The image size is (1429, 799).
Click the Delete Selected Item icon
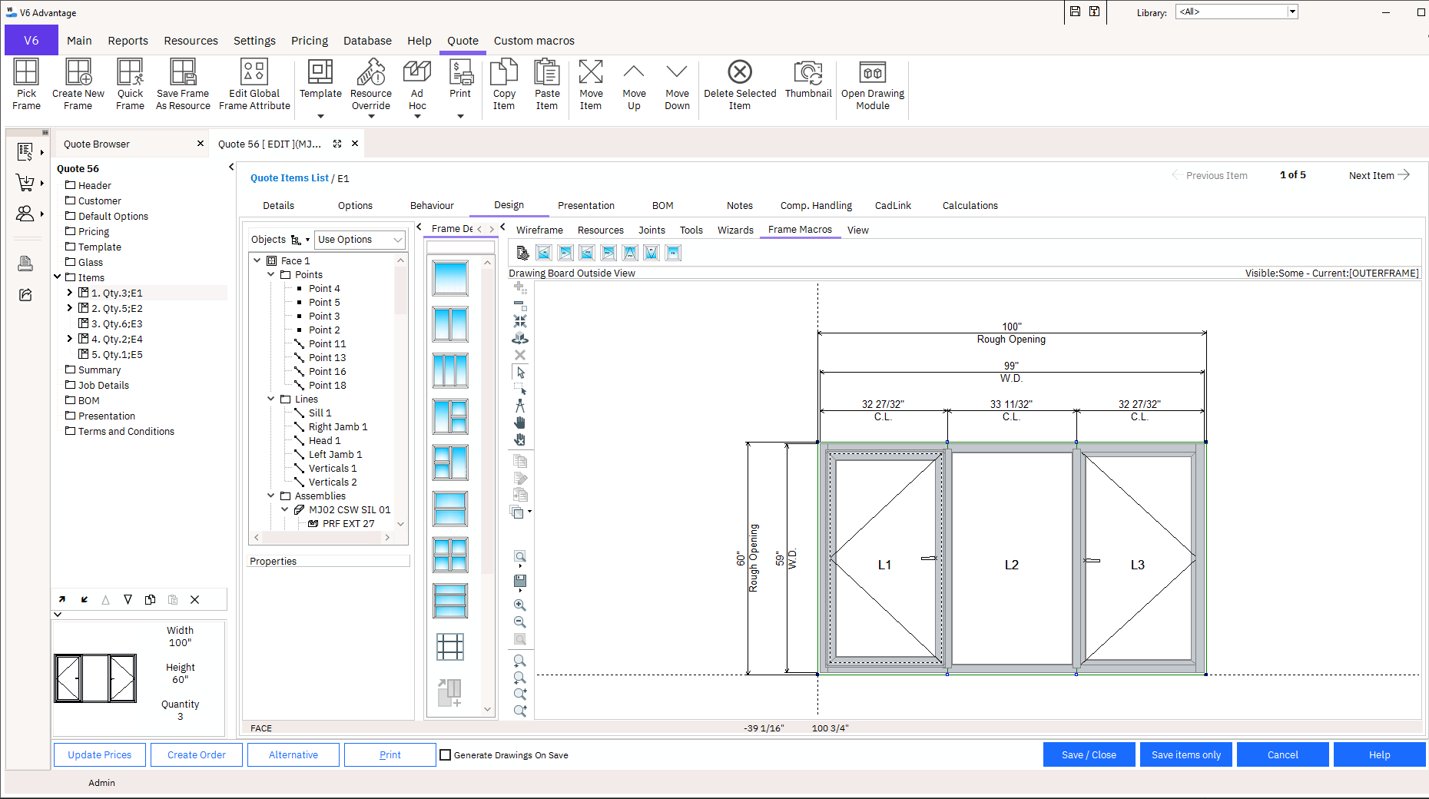tap(738, 83)
